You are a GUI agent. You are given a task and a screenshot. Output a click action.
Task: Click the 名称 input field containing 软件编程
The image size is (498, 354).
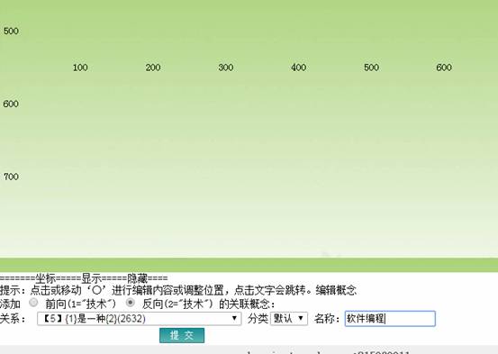(390, 318)
